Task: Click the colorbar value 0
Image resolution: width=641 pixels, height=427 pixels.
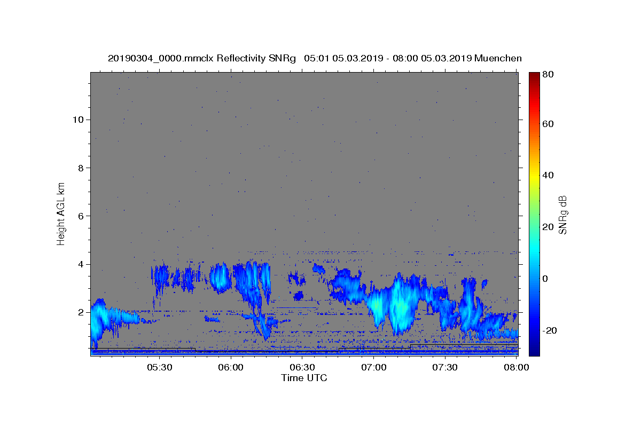Action: pos(546,279)
